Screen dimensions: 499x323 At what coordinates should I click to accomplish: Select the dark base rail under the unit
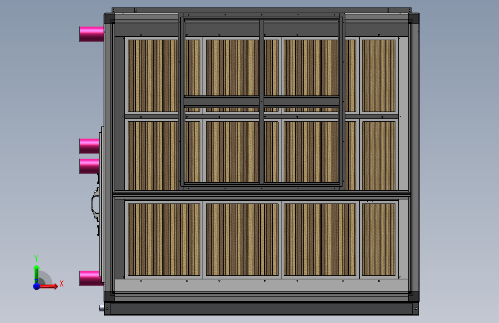tap(262, 309)
